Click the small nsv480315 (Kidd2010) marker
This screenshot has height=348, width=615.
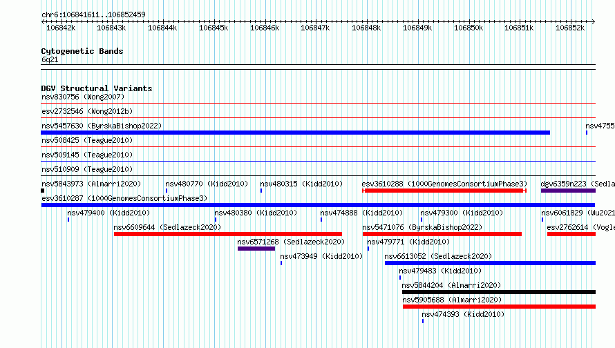(x=261, y=191)
